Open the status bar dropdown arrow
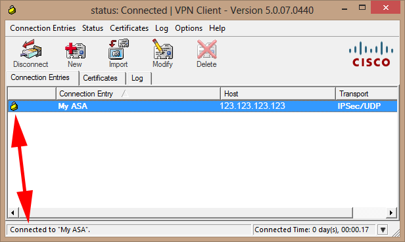Image resolution: width=405 pixels, height=242 pixels. (383, 230)
